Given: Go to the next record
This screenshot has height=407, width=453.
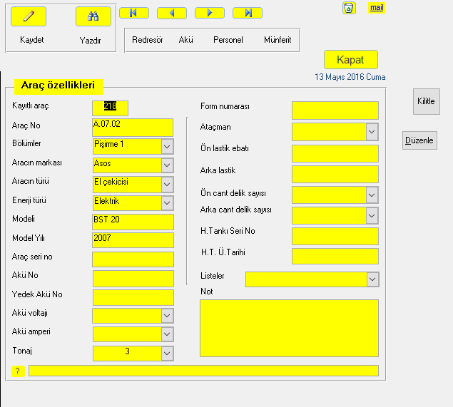Looking at the screenshot, I should 209,13.
